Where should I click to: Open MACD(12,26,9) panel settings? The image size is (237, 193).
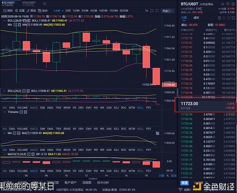(x=29, y=154)
